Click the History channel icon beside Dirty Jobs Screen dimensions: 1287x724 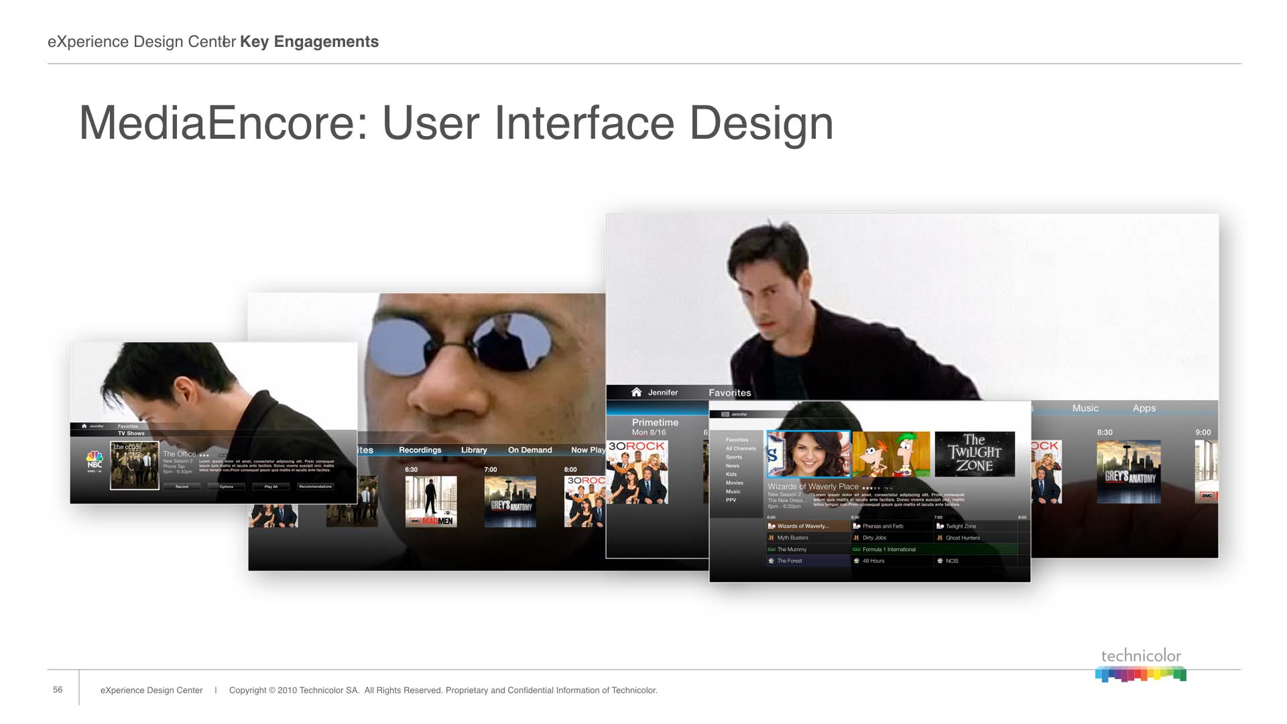[856, 538]
